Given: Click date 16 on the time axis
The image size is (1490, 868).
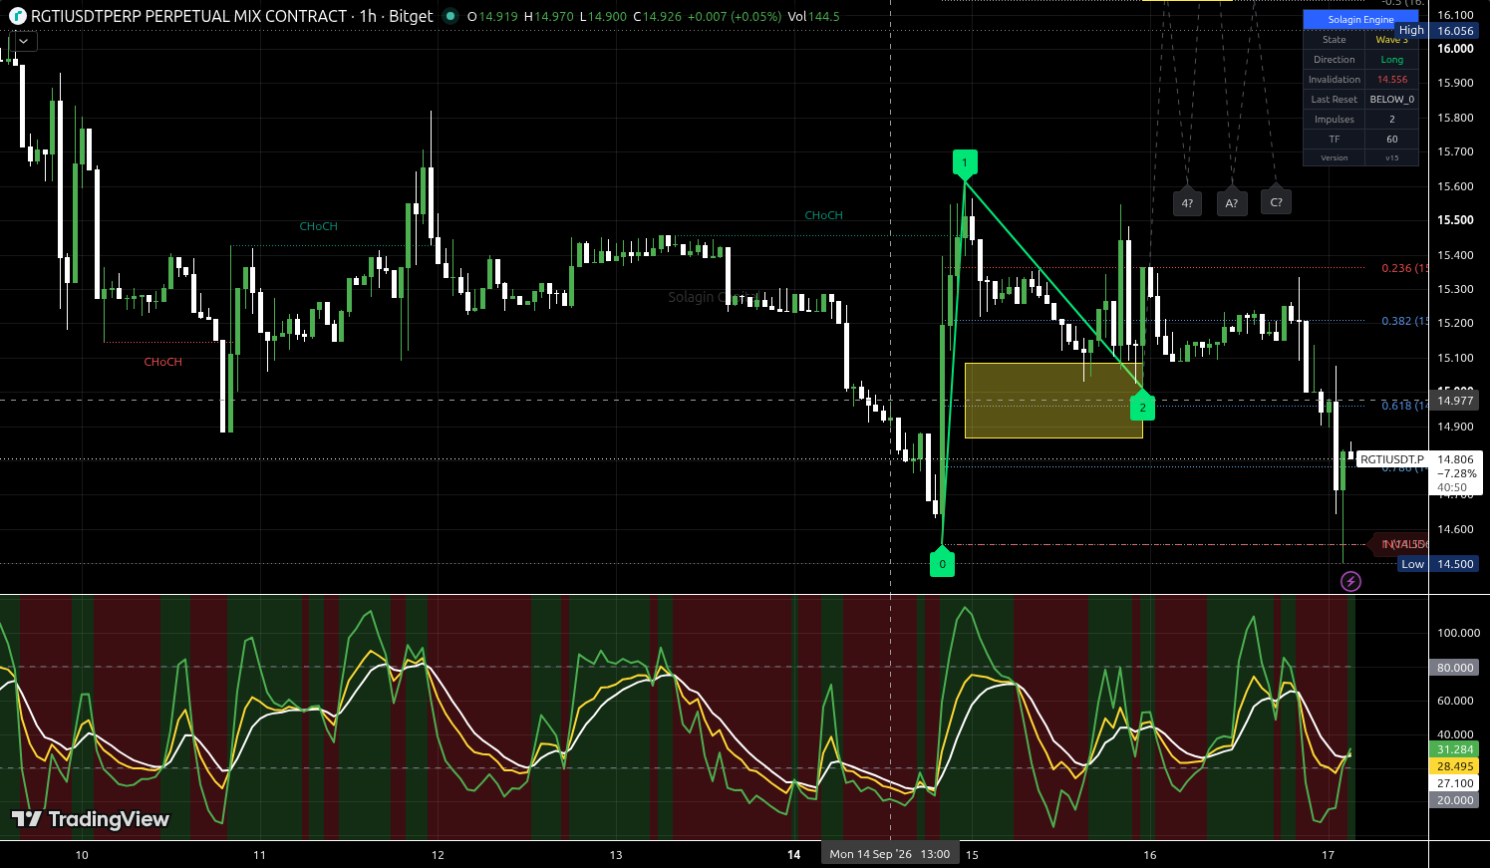Looking at the screenshot, I should point(1150,855).
